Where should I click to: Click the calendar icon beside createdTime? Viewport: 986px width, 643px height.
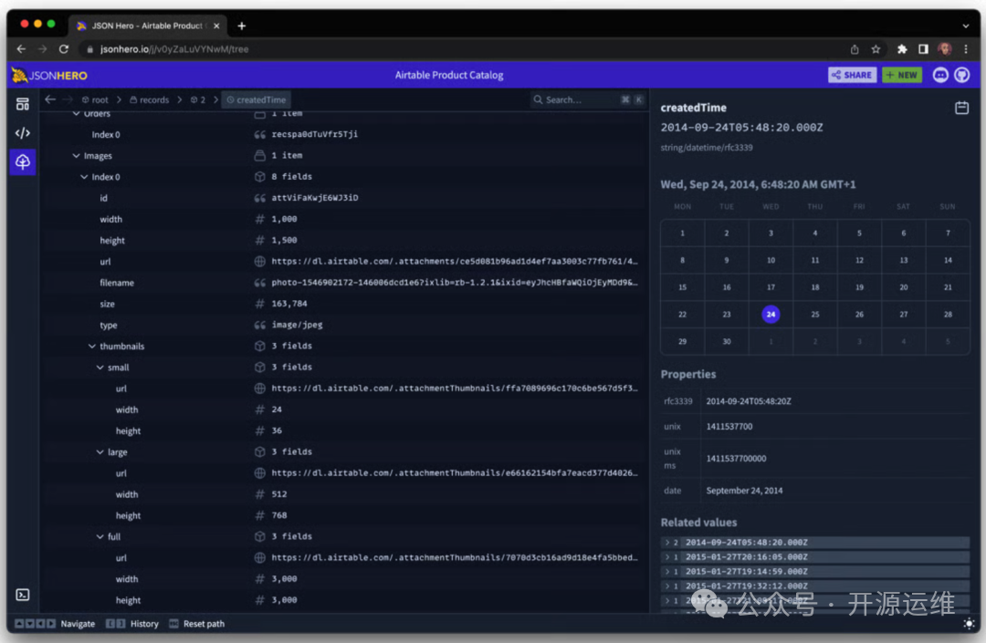coord(961,108)
